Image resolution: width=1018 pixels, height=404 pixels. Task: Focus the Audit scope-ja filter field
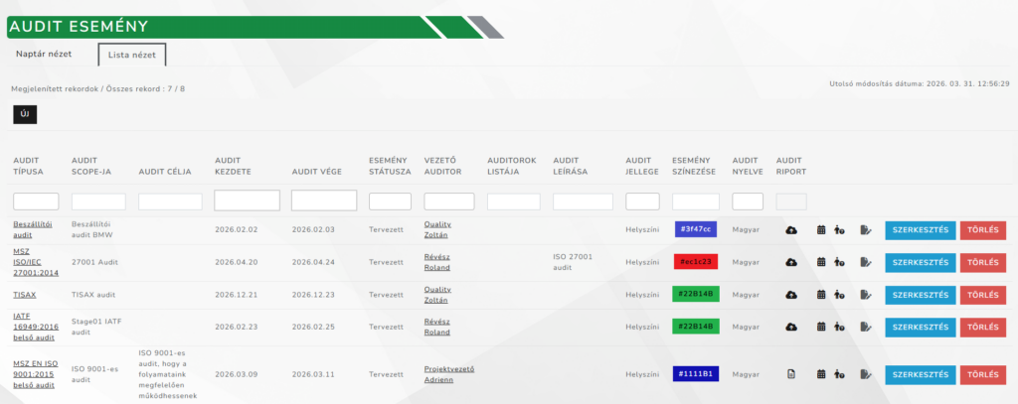(98, 202)
